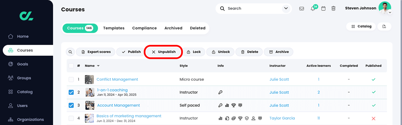Click trophy icon in Account Management row
The height and width of the screenshot is (125, 402).
tap(233, 105)
